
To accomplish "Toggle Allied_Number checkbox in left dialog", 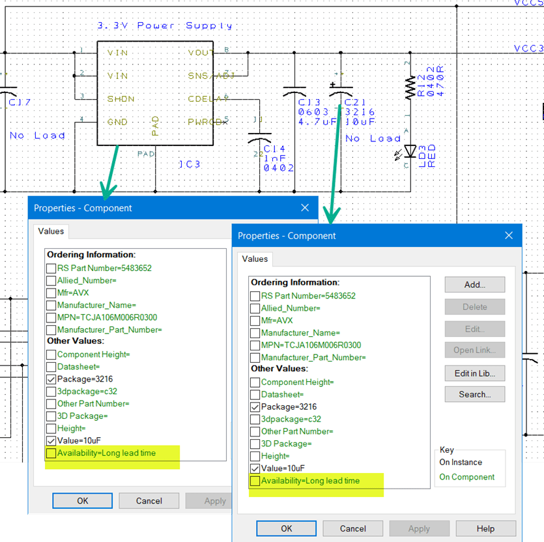I will (x=51, y=280).
